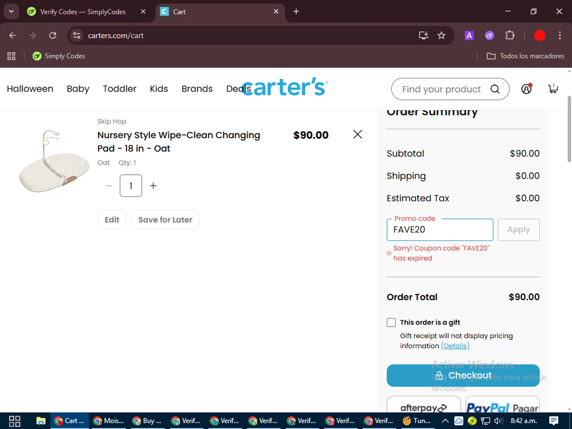The height and width of the screenshot is (429, 572).
Task: Remove item with the X icon
Action: [357, 134]
